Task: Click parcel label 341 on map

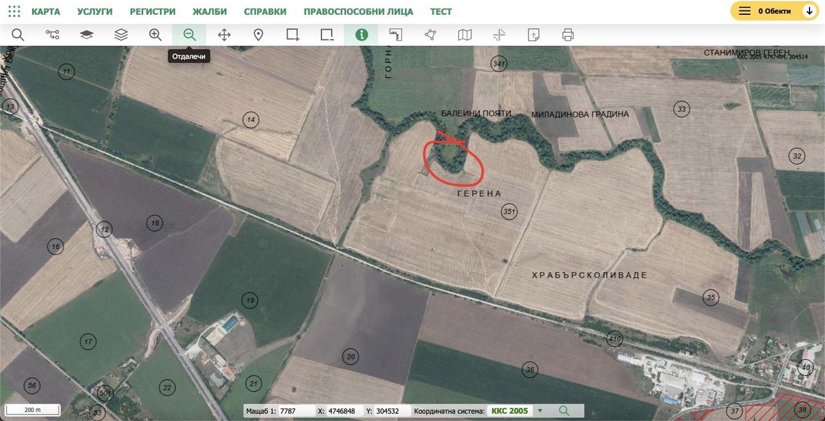Action: click(499, 63)
